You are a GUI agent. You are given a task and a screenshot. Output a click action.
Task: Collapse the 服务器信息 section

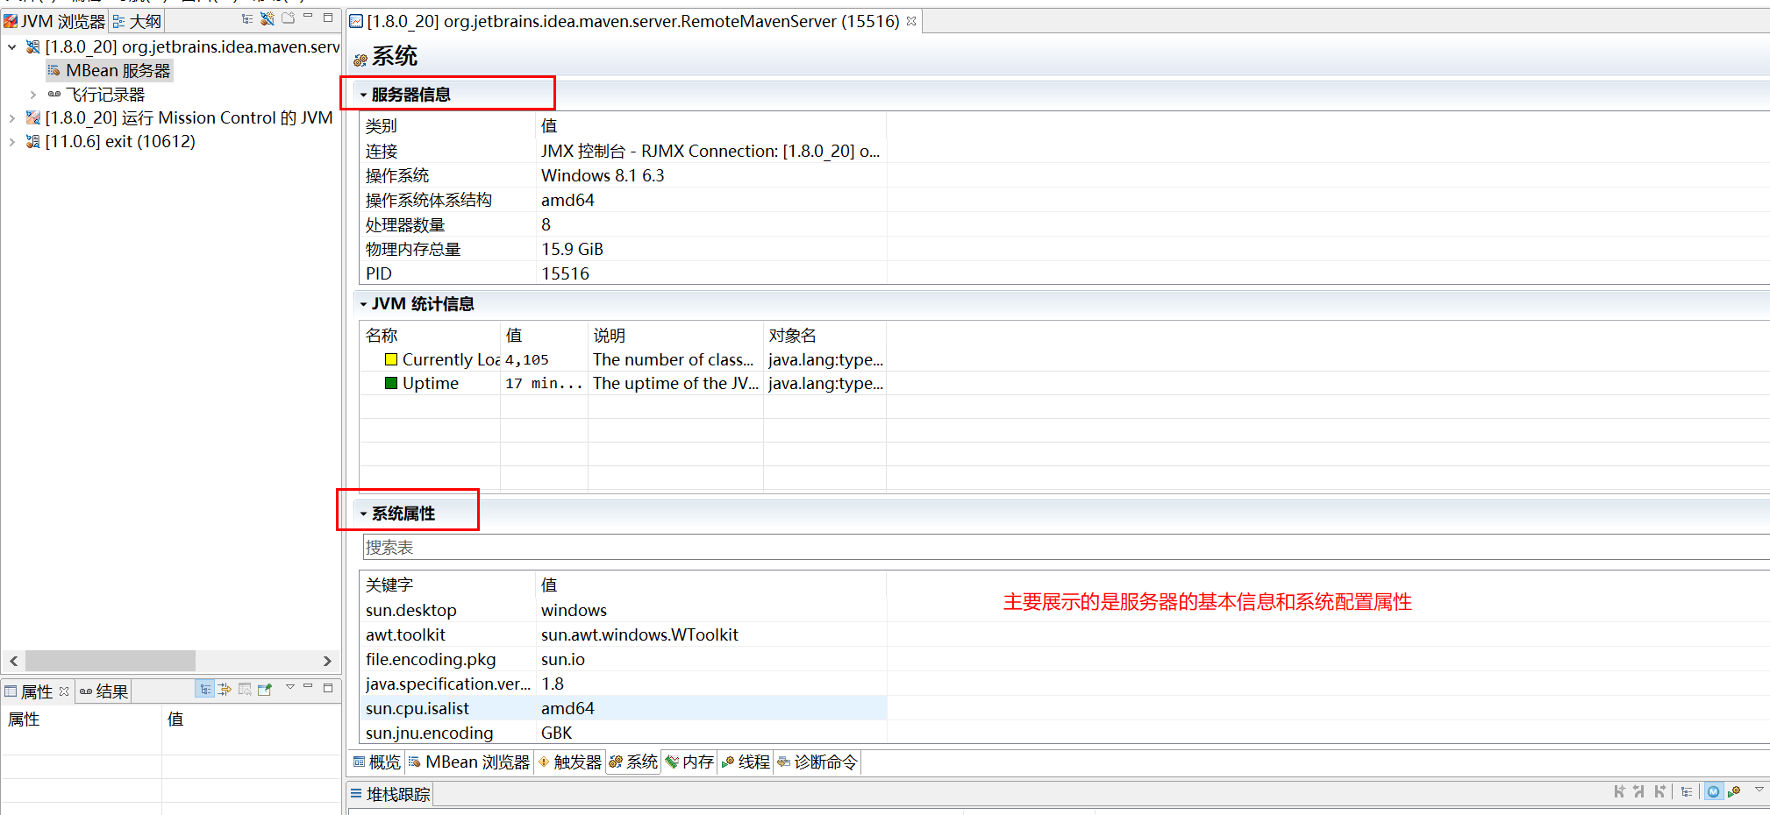coord(363,95)
